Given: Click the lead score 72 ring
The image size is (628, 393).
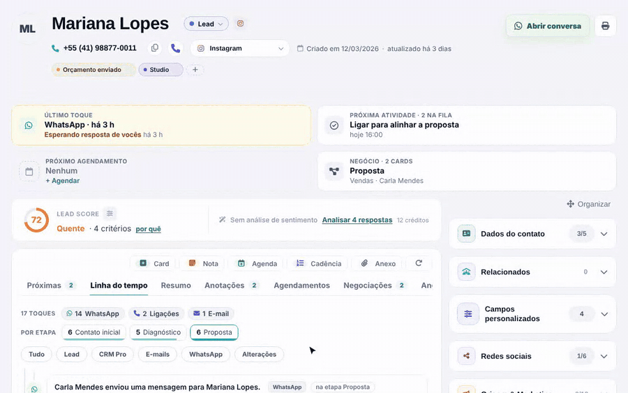Looking at the screenshot, I should click(x=36, y=220).
